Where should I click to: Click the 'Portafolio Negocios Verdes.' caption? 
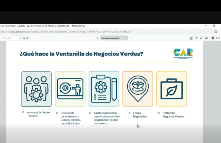[x=173, y=115]
